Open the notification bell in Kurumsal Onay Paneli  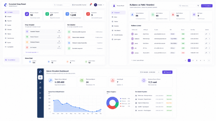click(90, 5)
